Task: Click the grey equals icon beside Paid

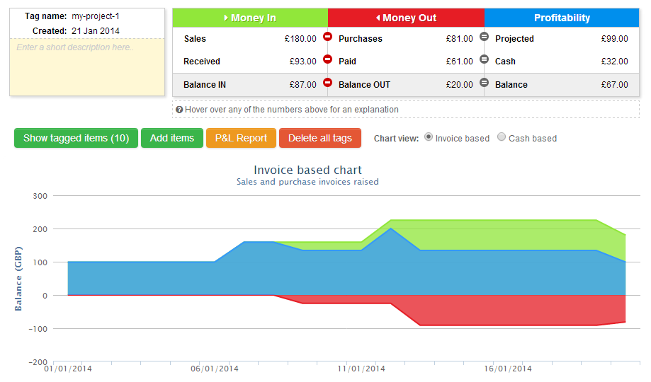Action: point(484,59)
